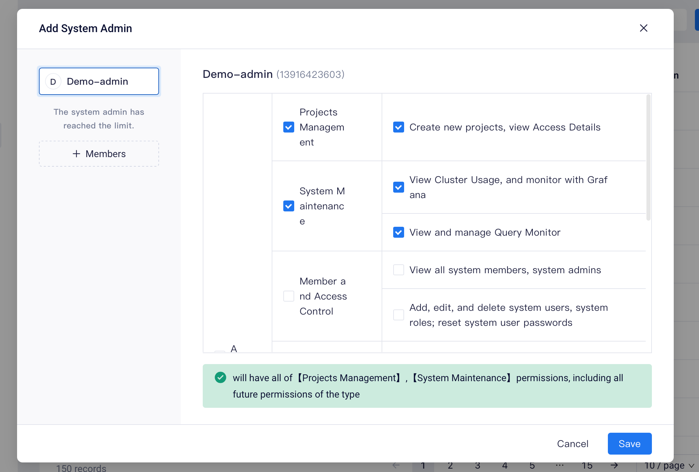Select page 3 of the pagination
The width and height of the screenshot is (699, 472).
point(477,465)
